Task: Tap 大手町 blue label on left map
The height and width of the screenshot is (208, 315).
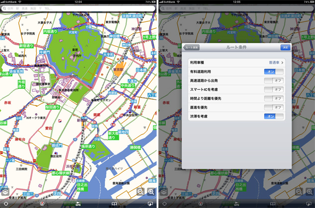Action: click(108, 55)
